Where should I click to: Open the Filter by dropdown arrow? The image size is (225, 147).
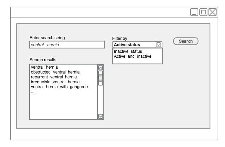158,44
